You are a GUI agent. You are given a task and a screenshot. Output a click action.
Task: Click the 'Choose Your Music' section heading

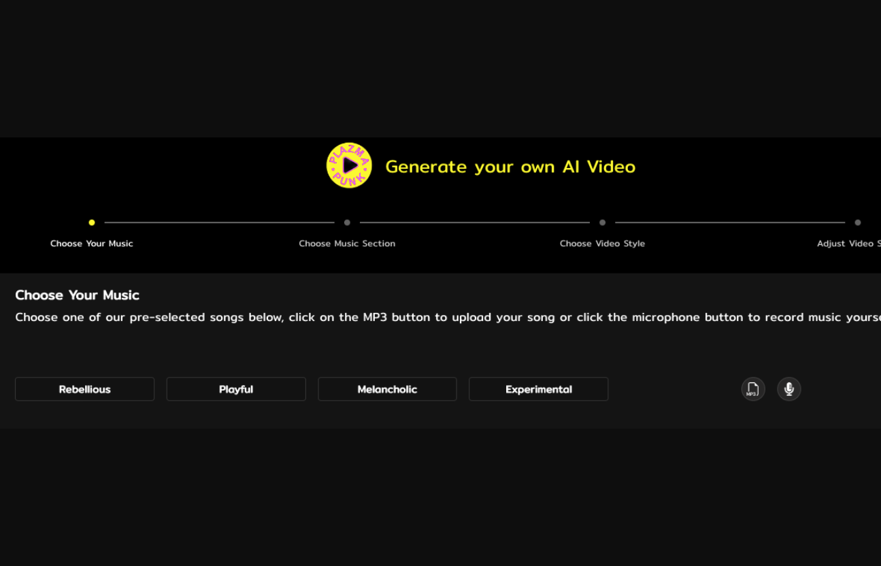coord(77,295)
